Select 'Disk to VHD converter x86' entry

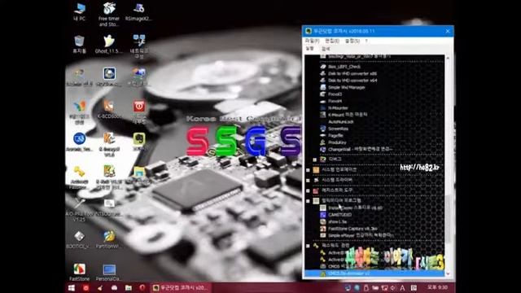click(x=352, y=73)
